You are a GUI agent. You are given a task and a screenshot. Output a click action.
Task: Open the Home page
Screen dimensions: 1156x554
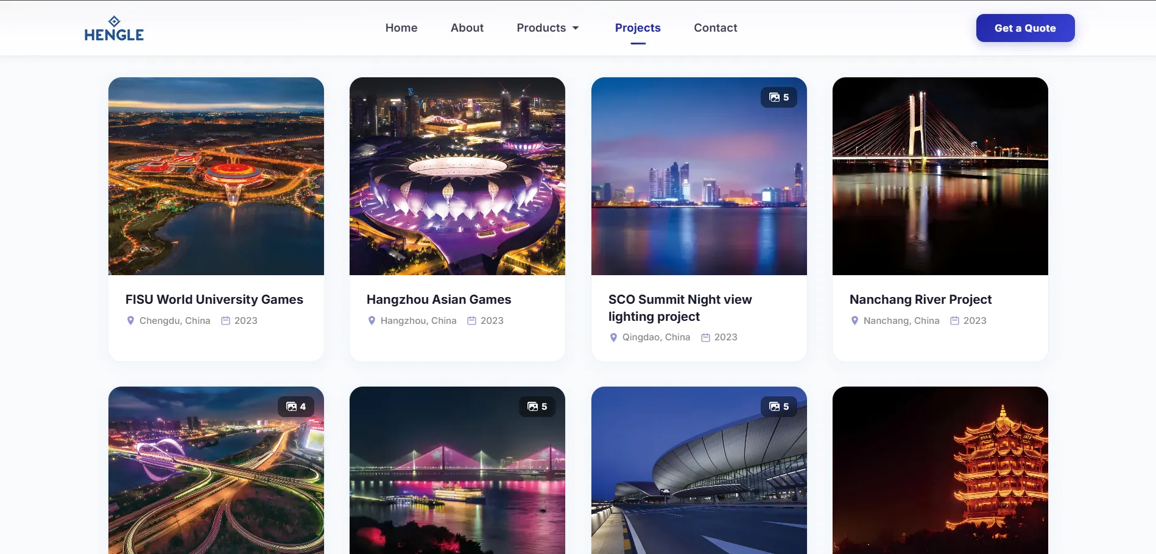click(401, 28)
